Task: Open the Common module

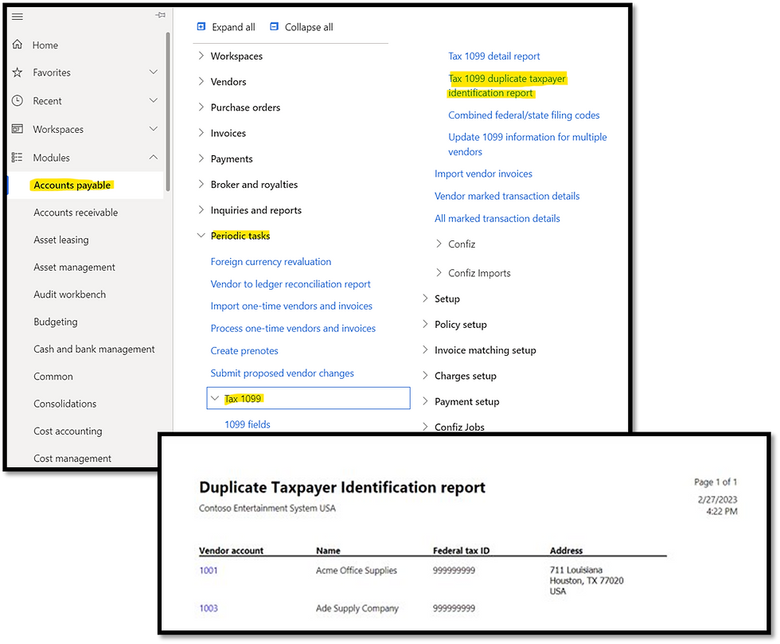Action: pyautogui.click(x=53, y=377)
